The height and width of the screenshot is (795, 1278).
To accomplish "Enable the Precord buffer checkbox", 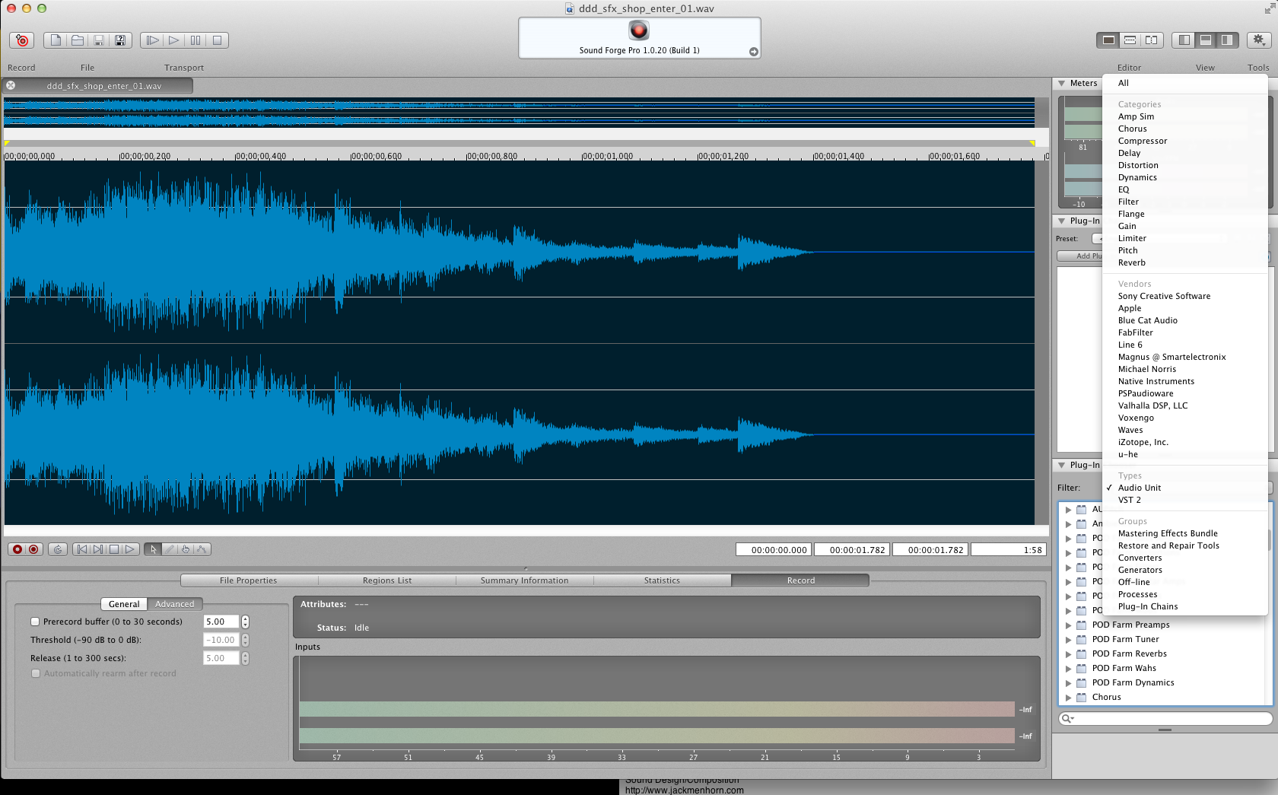I will 35,622.
